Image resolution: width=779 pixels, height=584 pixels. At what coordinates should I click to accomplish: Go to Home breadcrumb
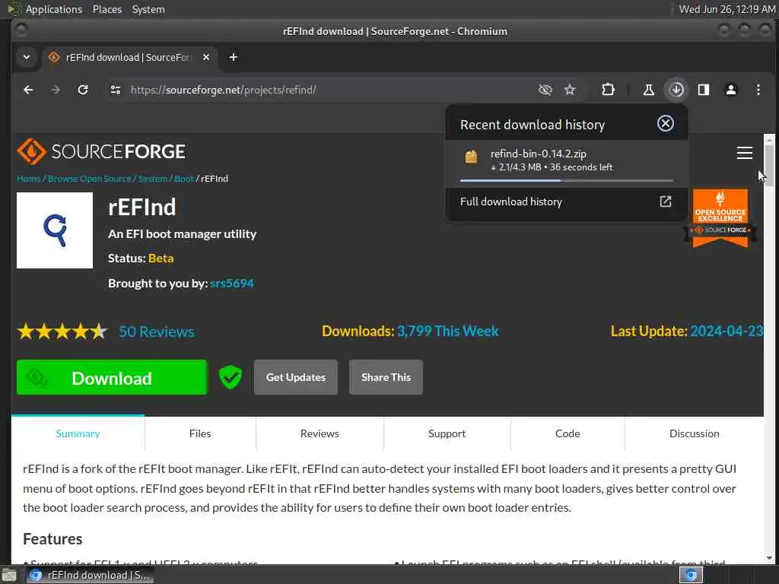click(28, 179)
